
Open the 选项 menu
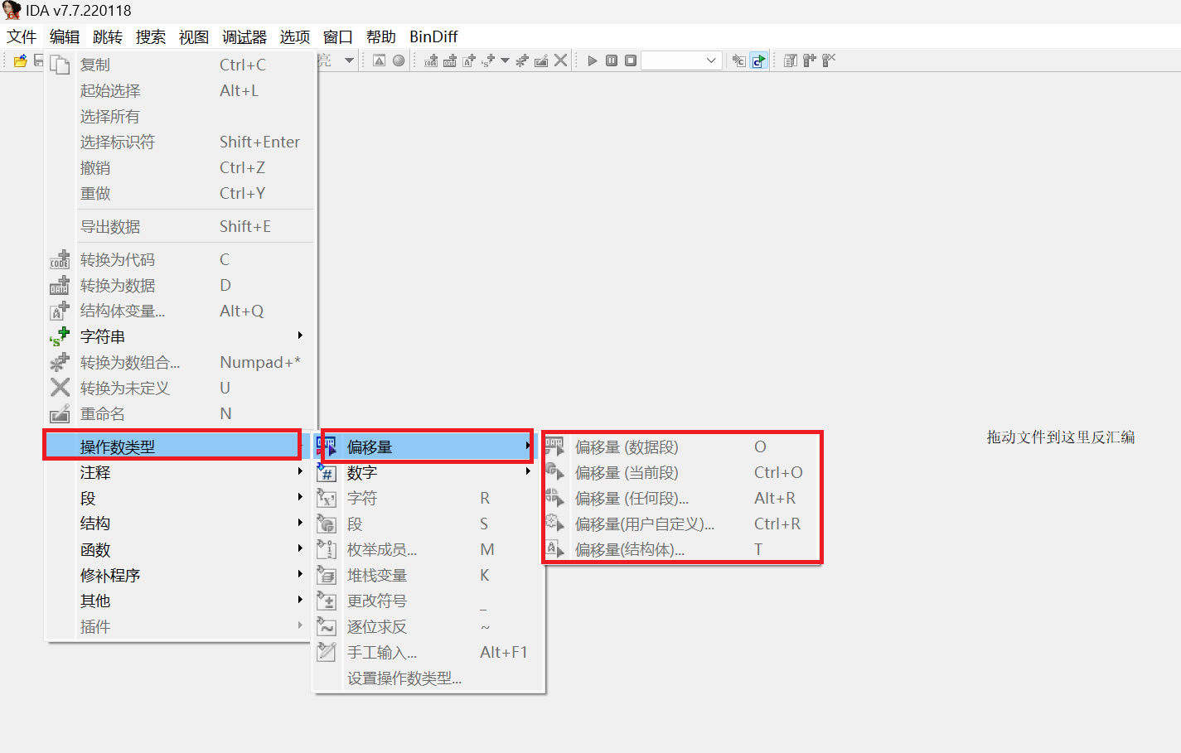295,36
